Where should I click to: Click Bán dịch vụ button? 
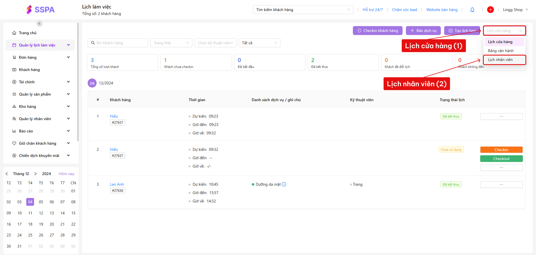423,31
